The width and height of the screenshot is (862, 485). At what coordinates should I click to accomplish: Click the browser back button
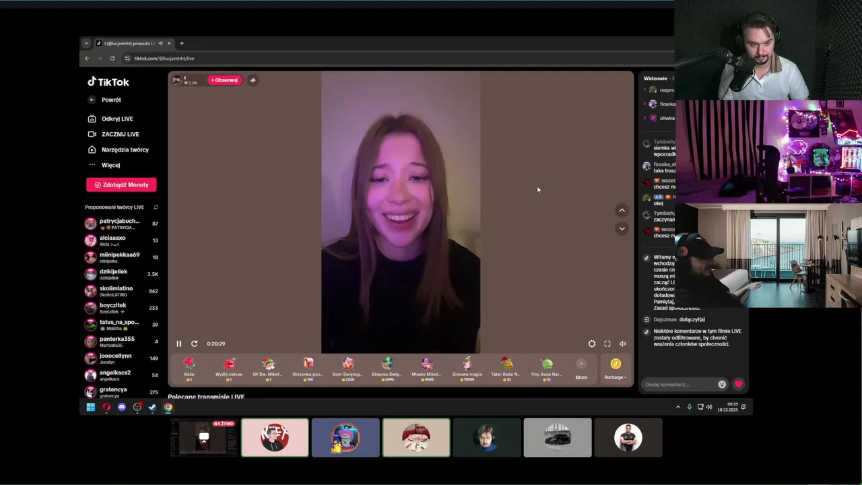click(87, 59)
